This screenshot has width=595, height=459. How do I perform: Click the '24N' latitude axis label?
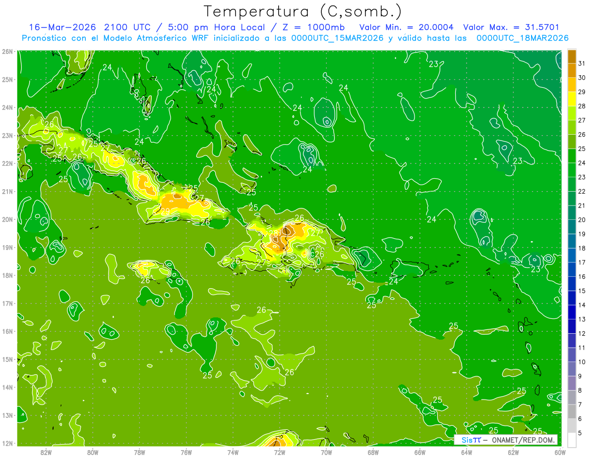[x=7, y=107]
